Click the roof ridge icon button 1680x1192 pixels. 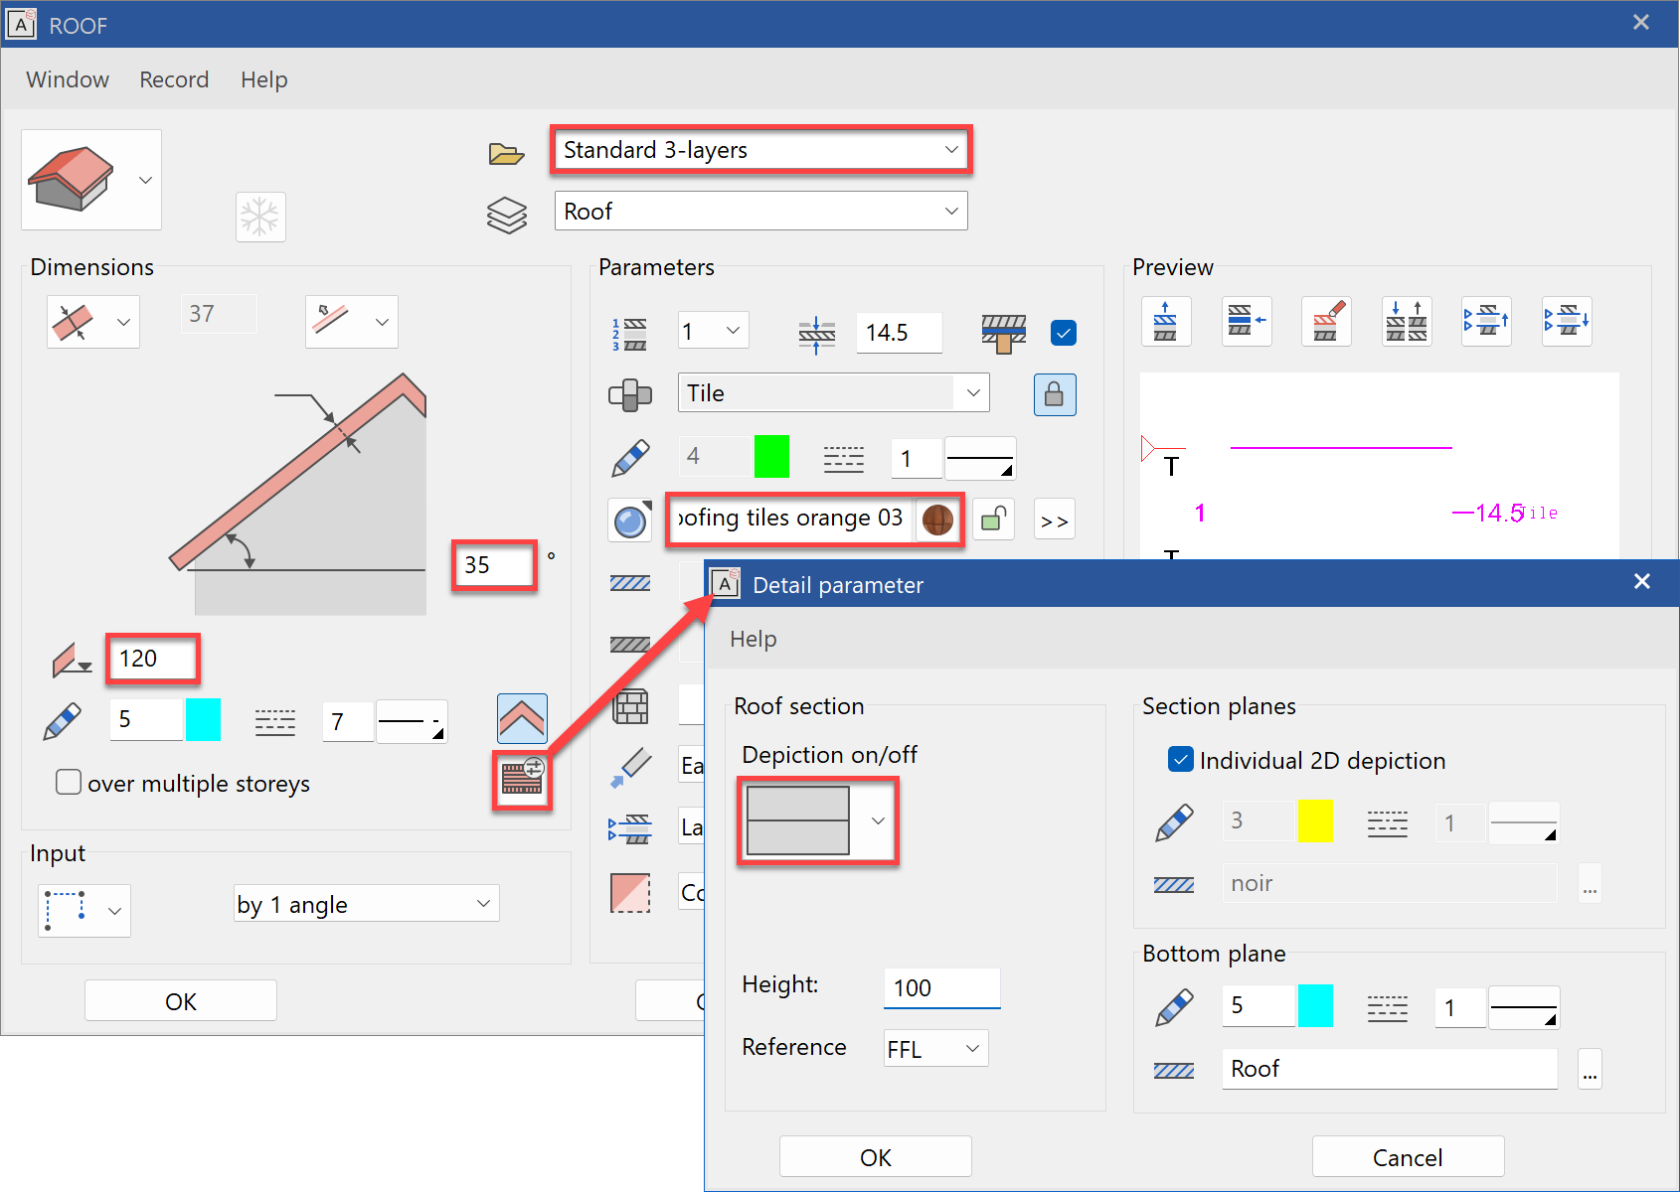(x=522, y=718)
